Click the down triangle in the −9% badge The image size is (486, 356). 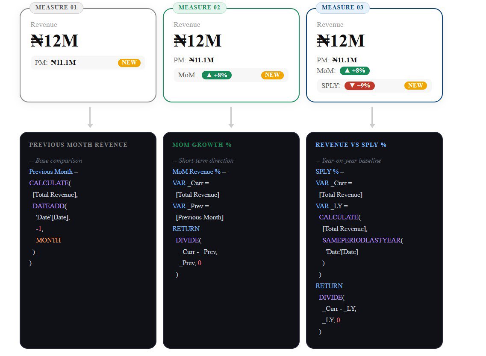pyautogui.click(x=352, y=85)
